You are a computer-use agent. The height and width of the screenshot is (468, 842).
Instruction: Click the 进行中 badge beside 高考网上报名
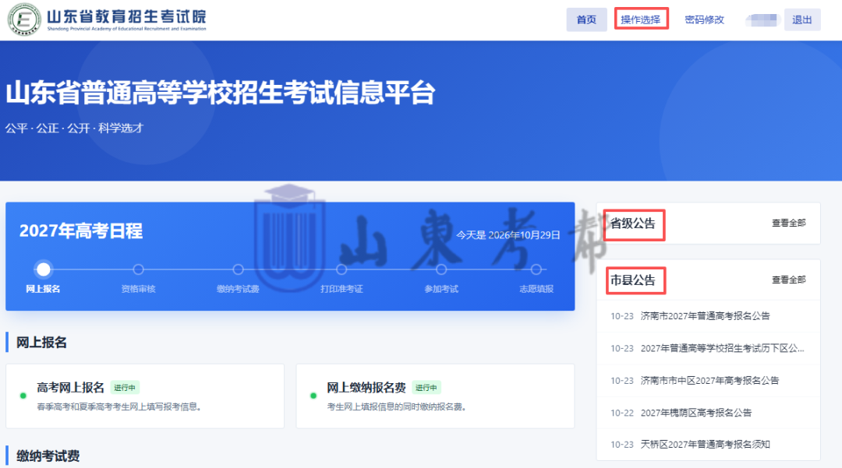coord(125,388)
